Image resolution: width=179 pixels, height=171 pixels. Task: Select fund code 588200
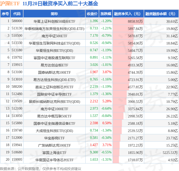point(17,87)
